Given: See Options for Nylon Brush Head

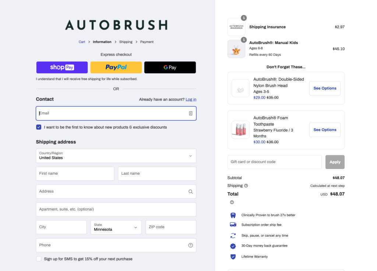Looking at the screenshot, I should click(x=325, y=88).
